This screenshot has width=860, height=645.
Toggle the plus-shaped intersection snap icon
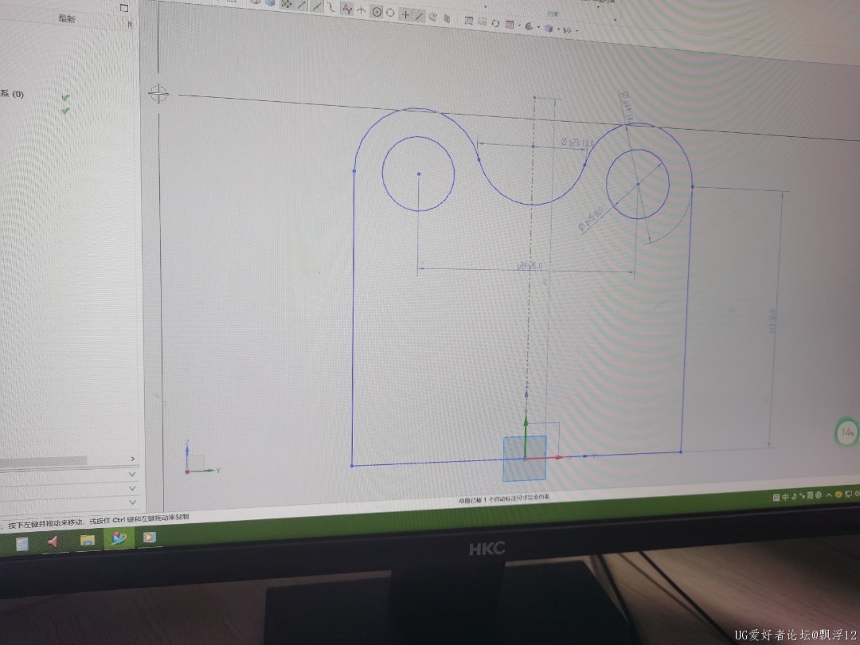click(405, 15)
